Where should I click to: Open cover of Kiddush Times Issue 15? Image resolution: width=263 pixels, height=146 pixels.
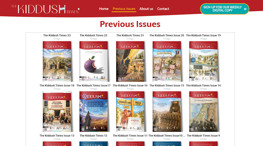(167, 112)
